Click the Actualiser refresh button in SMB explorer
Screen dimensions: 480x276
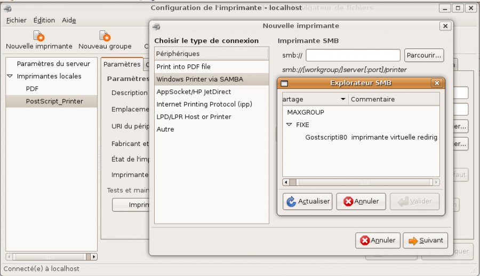(307, 201)
